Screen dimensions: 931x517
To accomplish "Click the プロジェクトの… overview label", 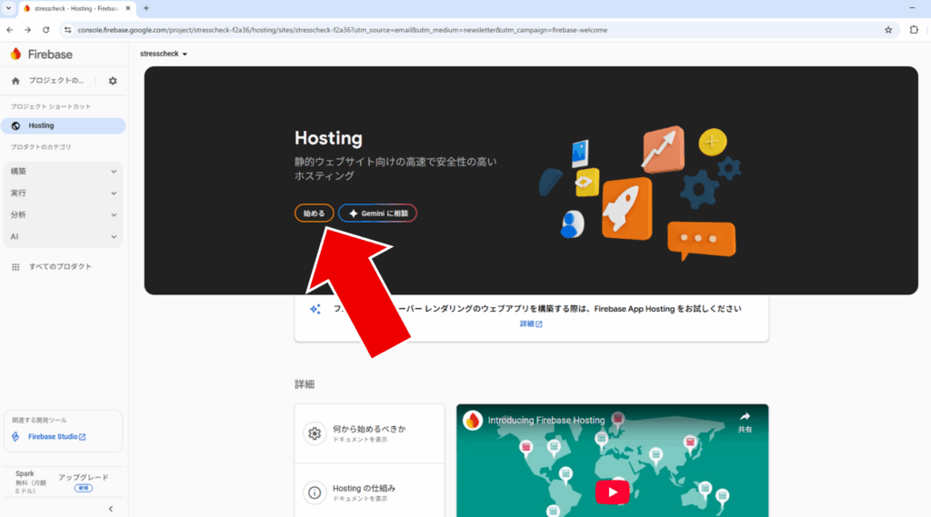I will click(56, 81).
